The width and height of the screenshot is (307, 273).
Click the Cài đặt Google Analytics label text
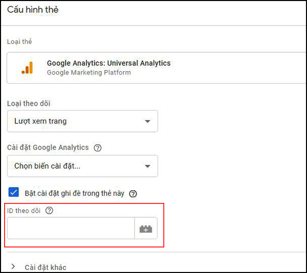click(x=48, y=147)
